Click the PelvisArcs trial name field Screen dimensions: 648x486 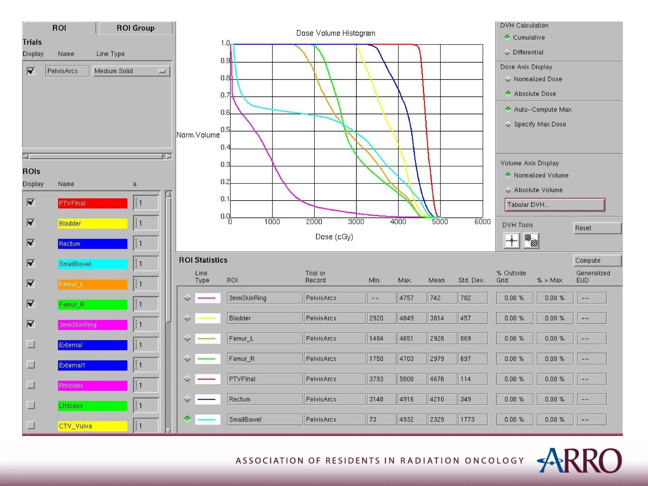pyautogui.click(x=67, y=71)
